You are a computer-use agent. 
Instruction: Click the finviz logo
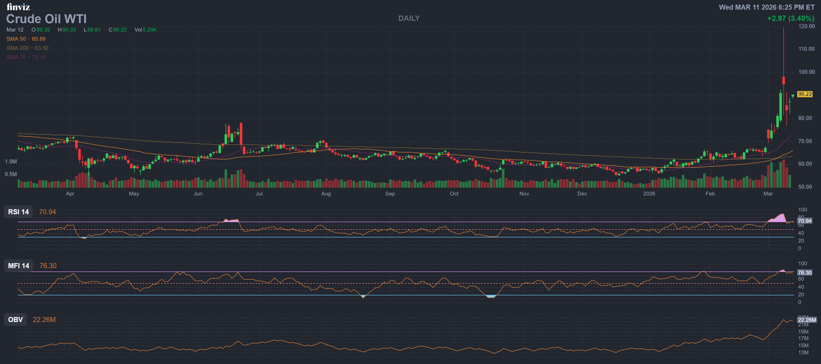pyautogui.click(x=18, y=6)
